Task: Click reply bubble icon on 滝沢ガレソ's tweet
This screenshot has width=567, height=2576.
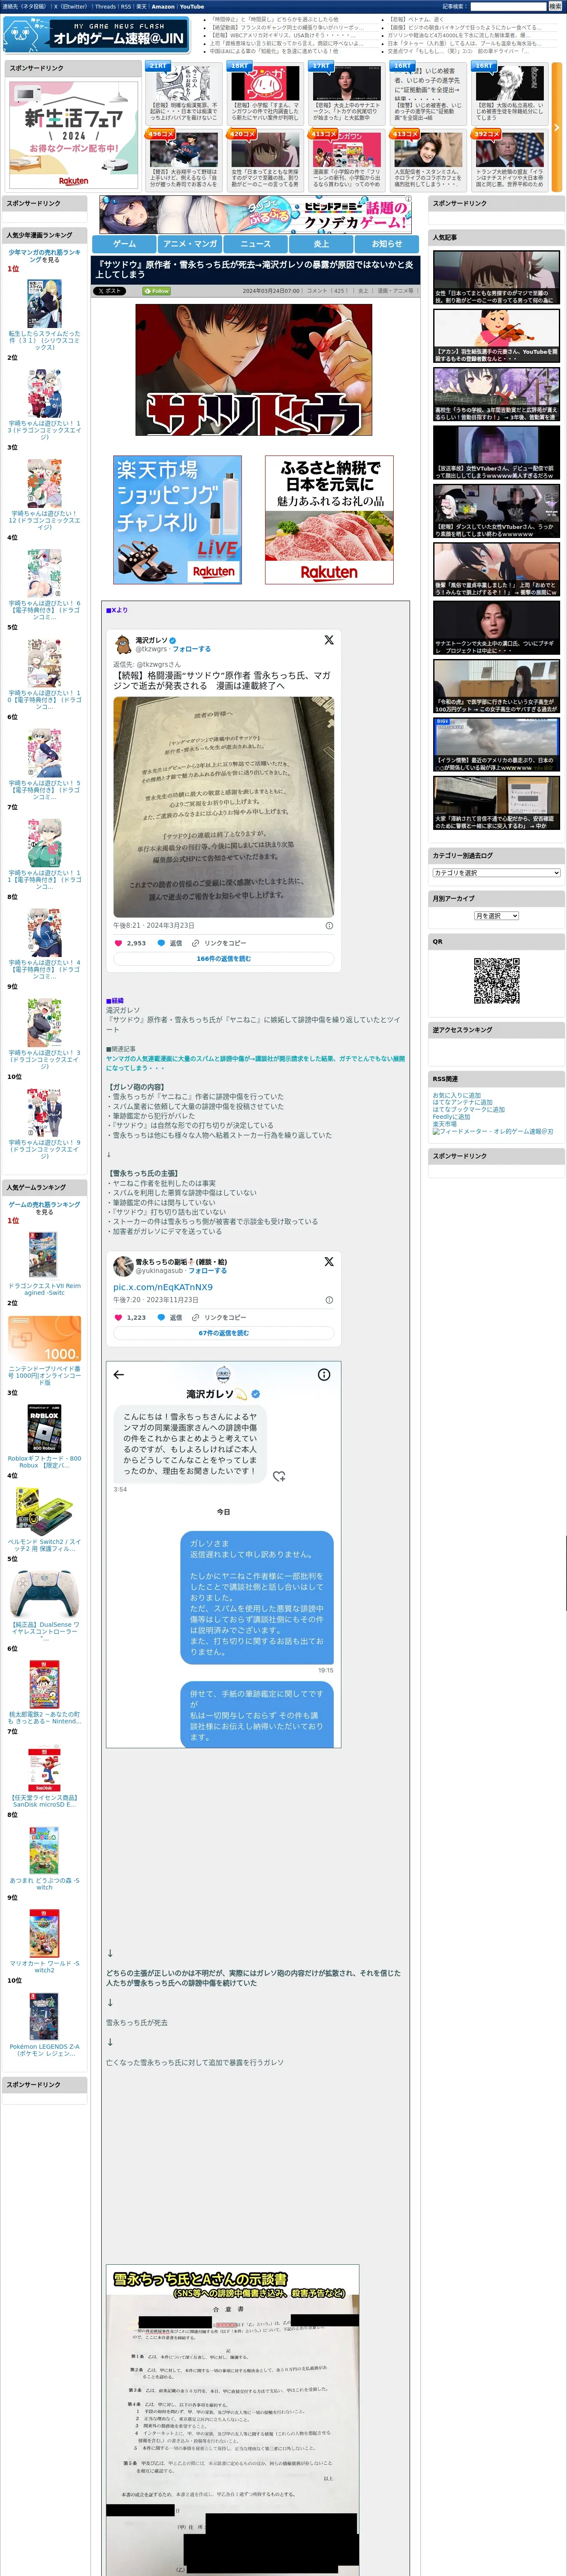Action: [x=162, y=943]
